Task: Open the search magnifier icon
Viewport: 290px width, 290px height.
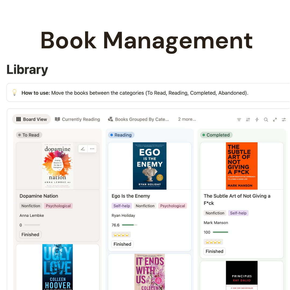Action: [x=266, y=120]
